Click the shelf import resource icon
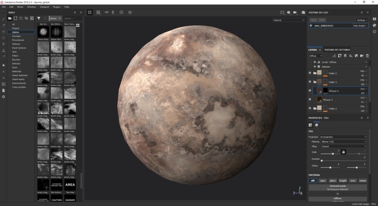 pos(32,18)
